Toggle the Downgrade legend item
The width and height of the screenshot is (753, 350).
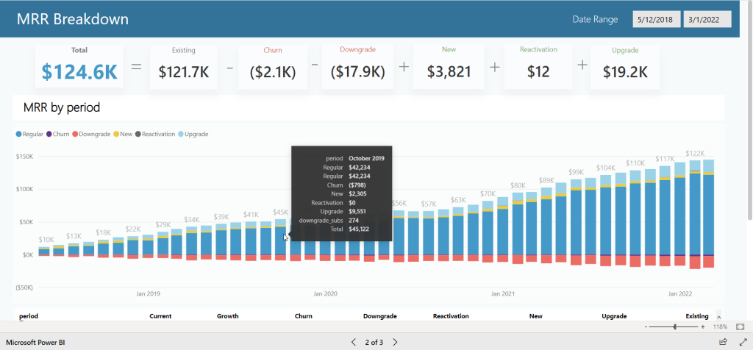click(x=92, y=134)
